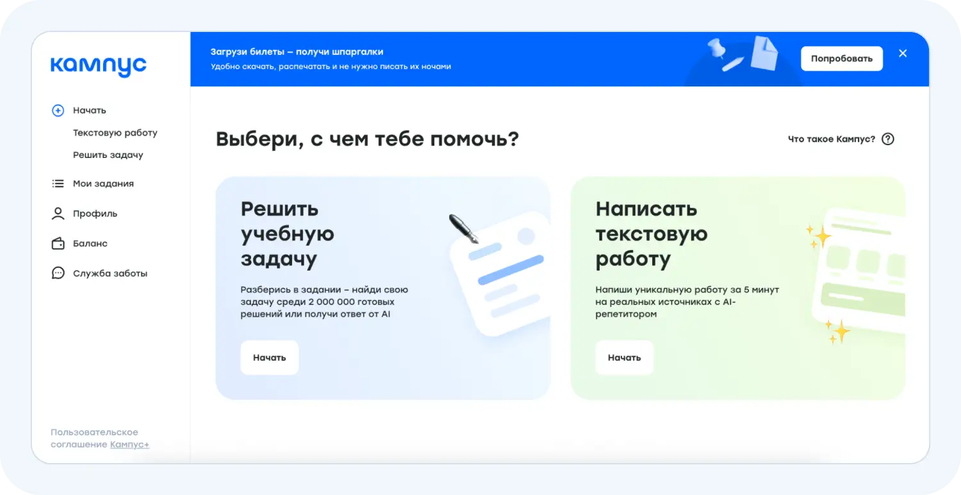Contact Служба заботы support
Viewport: 961px width, 495px height.
pyautogui.click(x=110, y=273)
